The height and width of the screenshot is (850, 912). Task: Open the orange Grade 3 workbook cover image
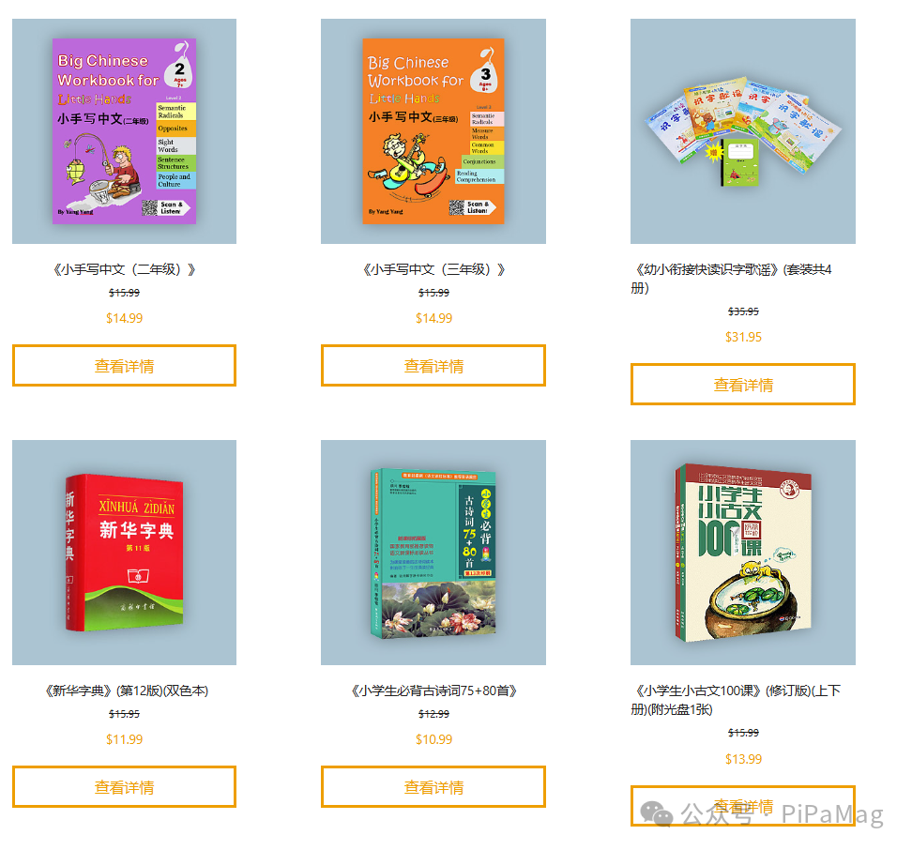point(433,130)
